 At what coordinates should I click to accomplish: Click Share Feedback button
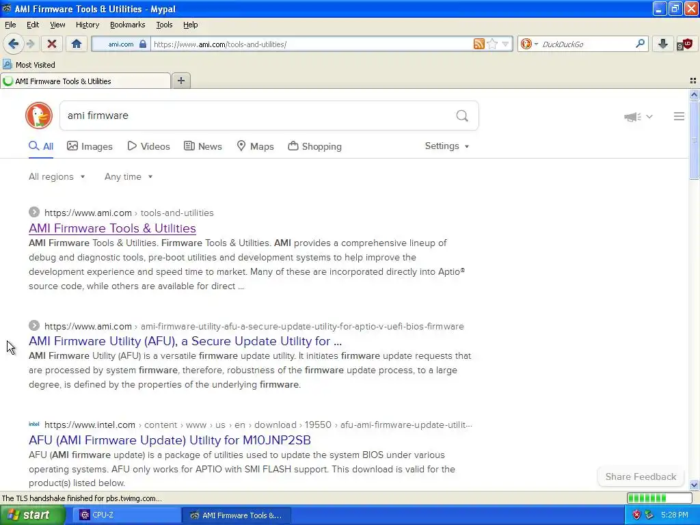pyautogui.click(x=641, y=476)
